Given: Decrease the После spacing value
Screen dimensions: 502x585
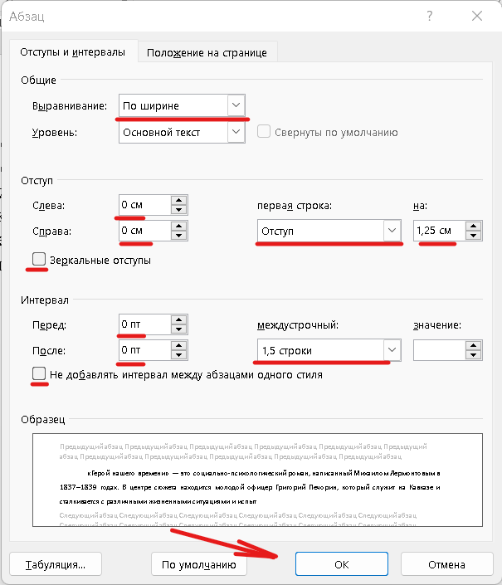Looking at the screenshot, I should pos(179,355).
